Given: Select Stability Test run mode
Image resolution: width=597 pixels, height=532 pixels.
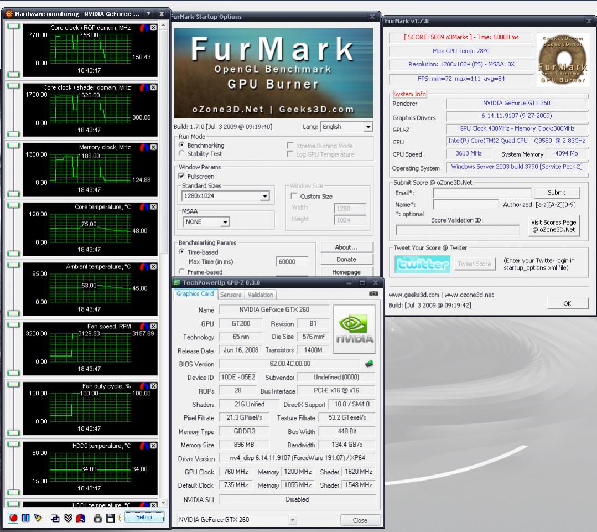Looking at the screenshot, I should 182,153.
